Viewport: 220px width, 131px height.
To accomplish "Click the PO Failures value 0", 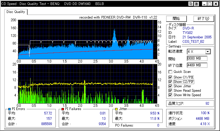I will point(158,125).
